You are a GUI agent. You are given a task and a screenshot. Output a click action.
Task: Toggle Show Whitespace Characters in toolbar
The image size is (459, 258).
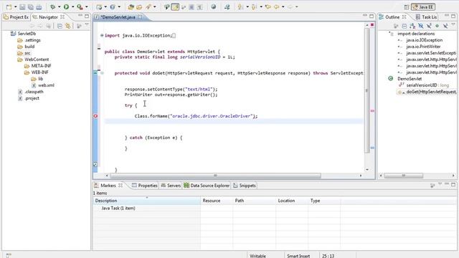199,6
